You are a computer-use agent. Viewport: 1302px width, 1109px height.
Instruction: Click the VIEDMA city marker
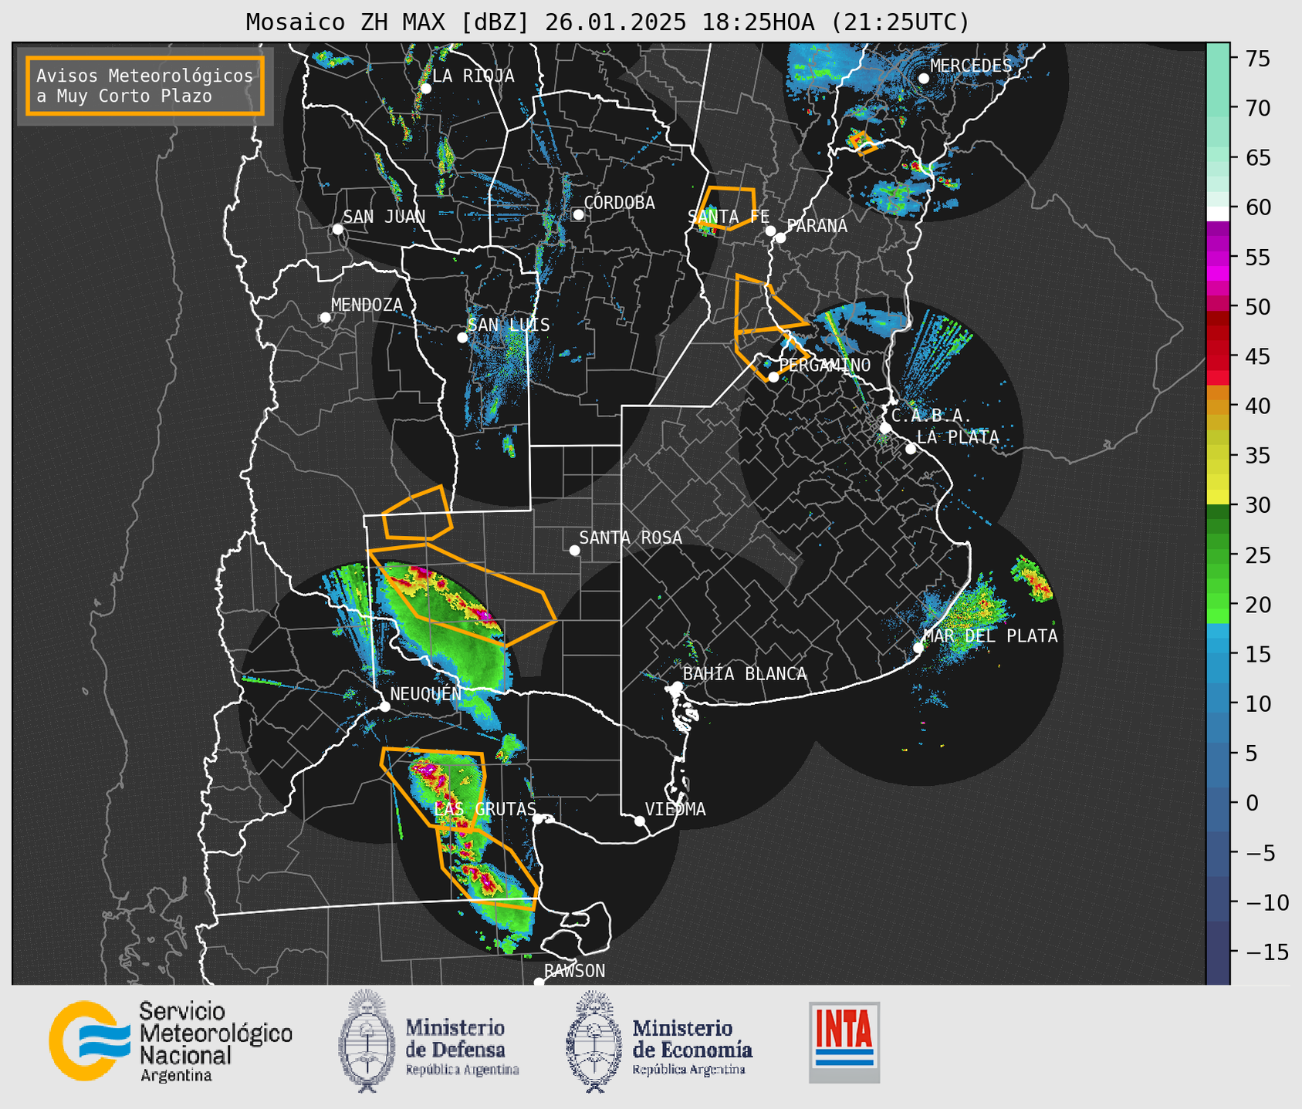coord(639,821)
